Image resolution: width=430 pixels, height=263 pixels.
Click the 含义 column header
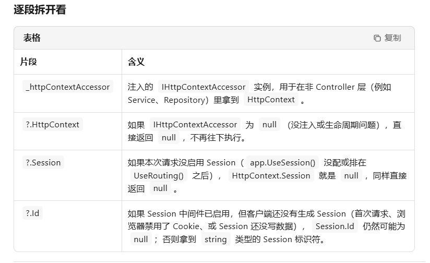[136, 62]
